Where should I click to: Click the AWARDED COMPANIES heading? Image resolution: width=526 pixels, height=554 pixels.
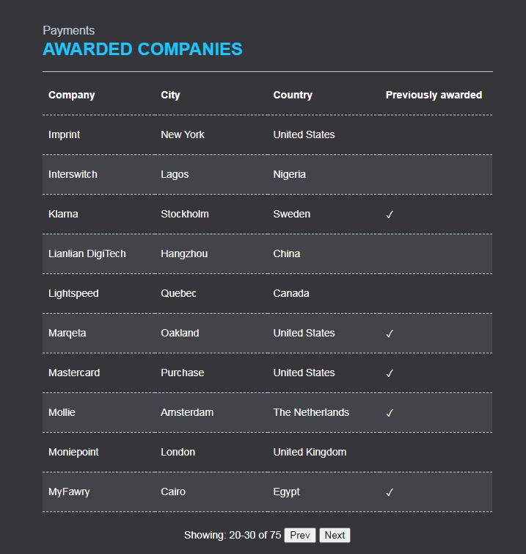click(x=142, y=49)
